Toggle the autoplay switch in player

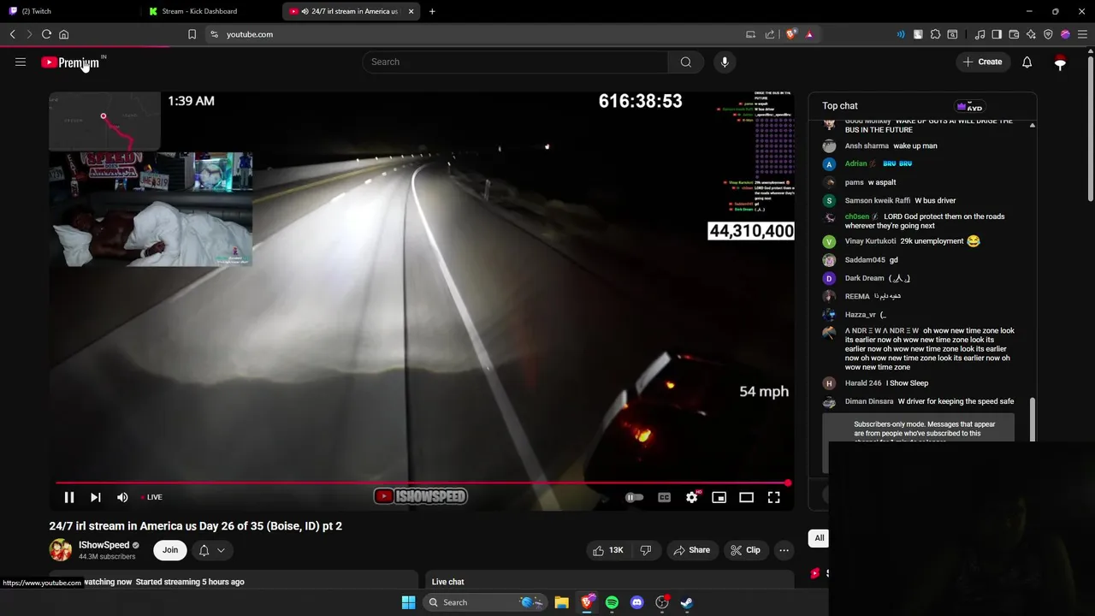tap(634, 497)
